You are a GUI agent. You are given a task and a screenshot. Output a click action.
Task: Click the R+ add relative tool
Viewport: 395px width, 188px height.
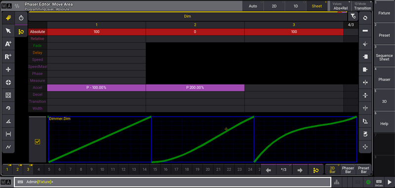tap(8, 57)
